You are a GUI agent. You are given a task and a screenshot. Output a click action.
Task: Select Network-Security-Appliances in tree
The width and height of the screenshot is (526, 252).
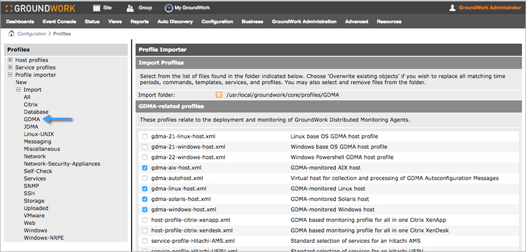coord(62,163)
